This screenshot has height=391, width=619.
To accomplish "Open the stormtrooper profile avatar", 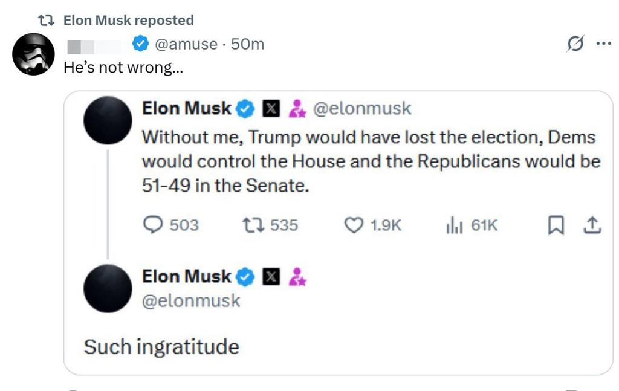I will 34,54.
